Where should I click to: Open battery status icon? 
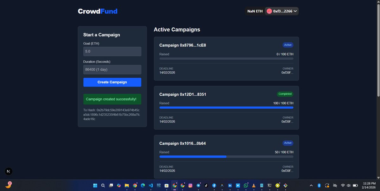tap(356, 186)
